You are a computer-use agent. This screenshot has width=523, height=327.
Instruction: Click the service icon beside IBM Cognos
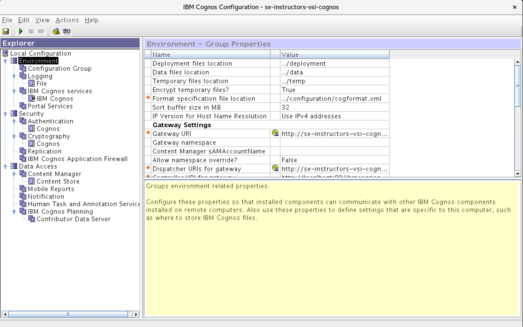(x=32, y=98)
